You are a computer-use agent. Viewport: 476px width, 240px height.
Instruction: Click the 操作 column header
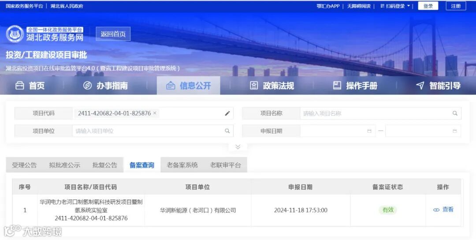pyautogui.click(x=443, y=187)
